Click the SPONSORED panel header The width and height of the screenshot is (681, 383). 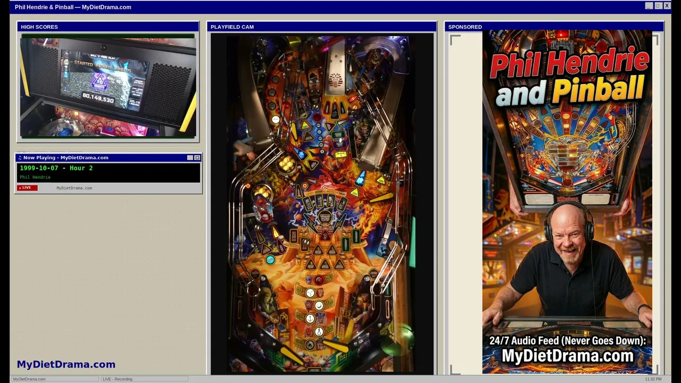point(554,27)
